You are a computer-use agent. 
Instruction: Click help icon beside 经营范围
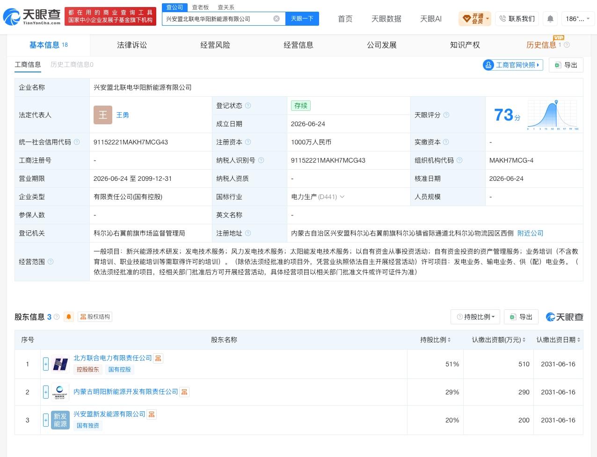pyautogui.click(x=51, y=262)
